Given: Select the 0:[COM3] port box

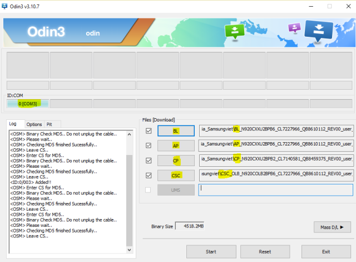Looking at the screenshot, I should (28, 104).
